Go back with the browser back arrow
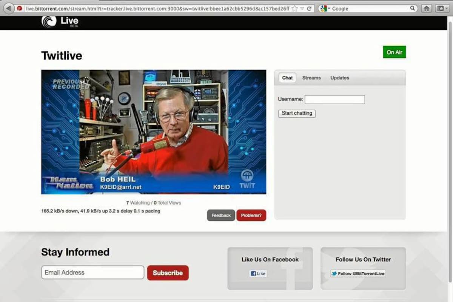Viewport: 453px width, 302px height. [9, 8]
